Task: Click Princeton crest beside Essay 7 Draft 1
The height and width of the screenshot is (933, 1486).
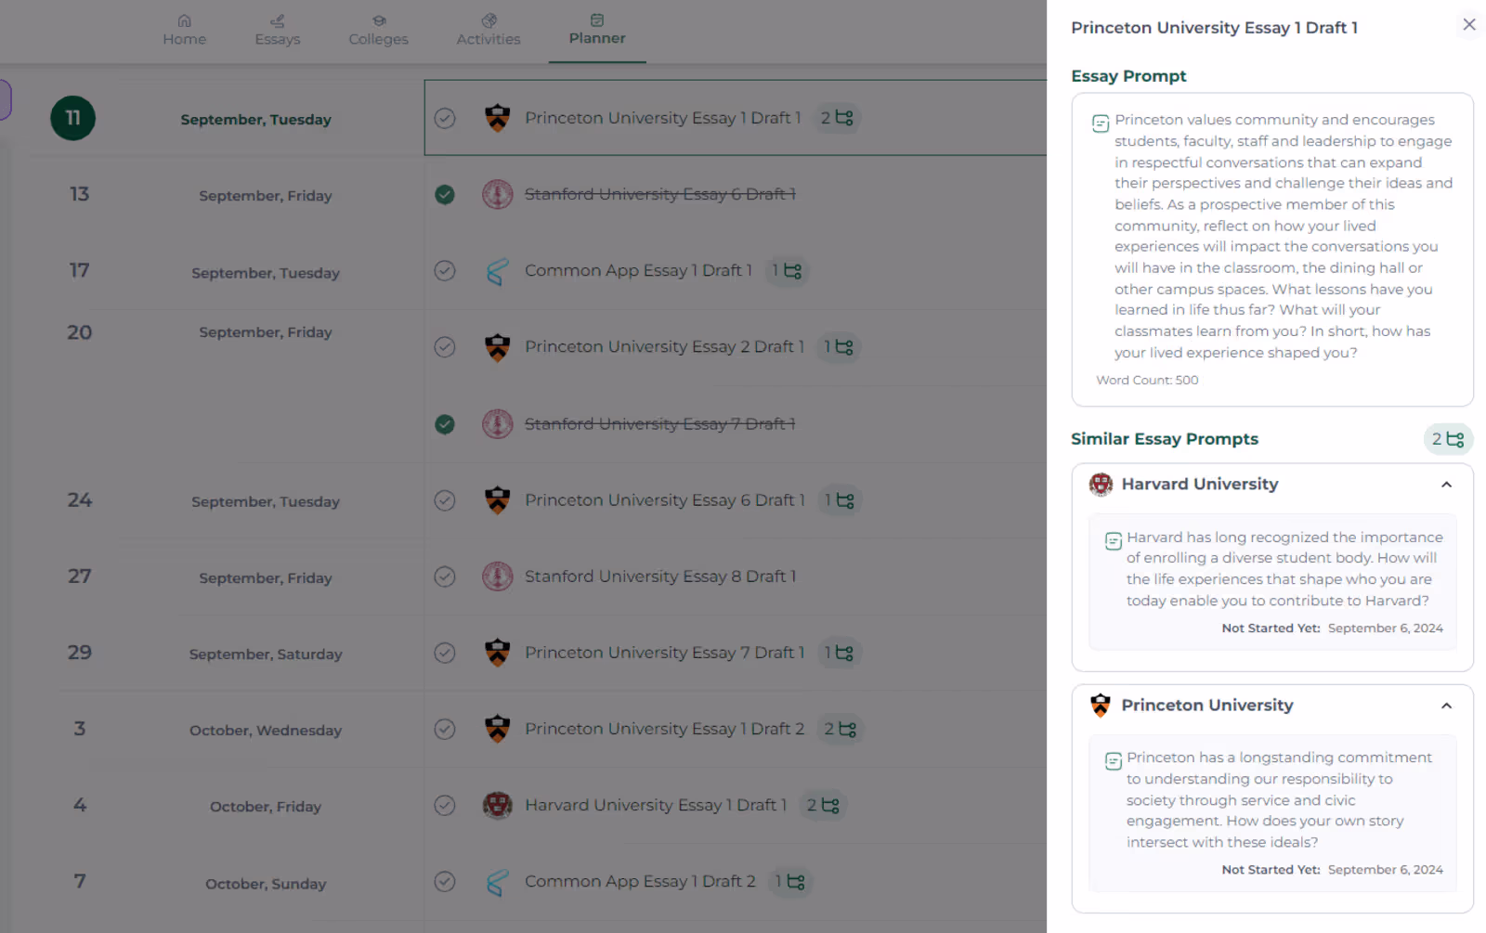Action: click(x=498, y=653)
